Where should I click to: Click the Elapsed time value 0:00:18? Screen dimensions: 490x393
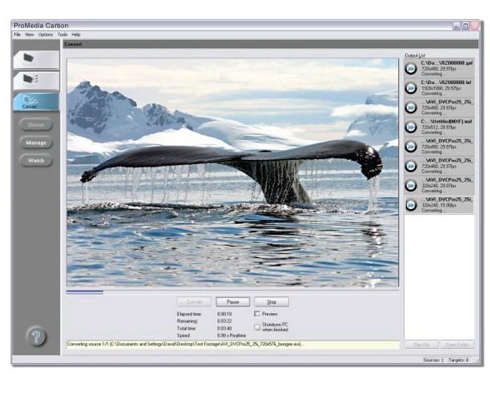224,314
